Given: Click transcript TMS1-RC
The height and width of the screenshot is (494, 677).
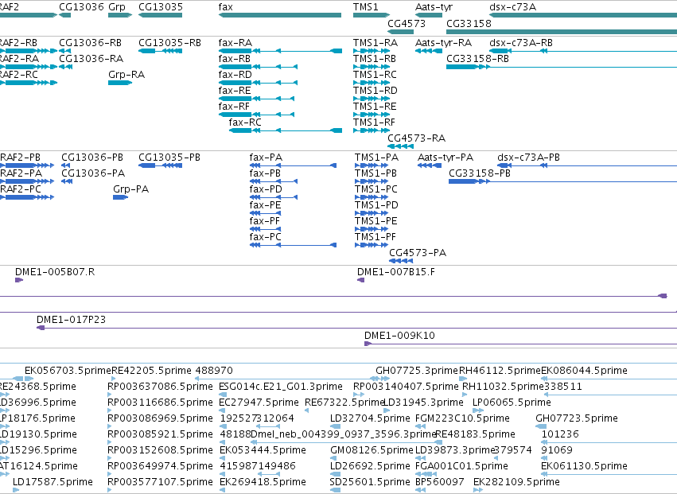Looking at the screenshot, I should (375, 74).
